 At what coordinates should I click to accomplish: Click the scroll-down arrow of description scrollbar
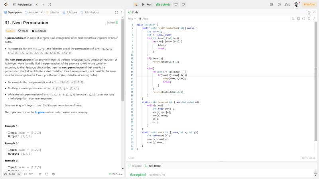tap(123, 169)
